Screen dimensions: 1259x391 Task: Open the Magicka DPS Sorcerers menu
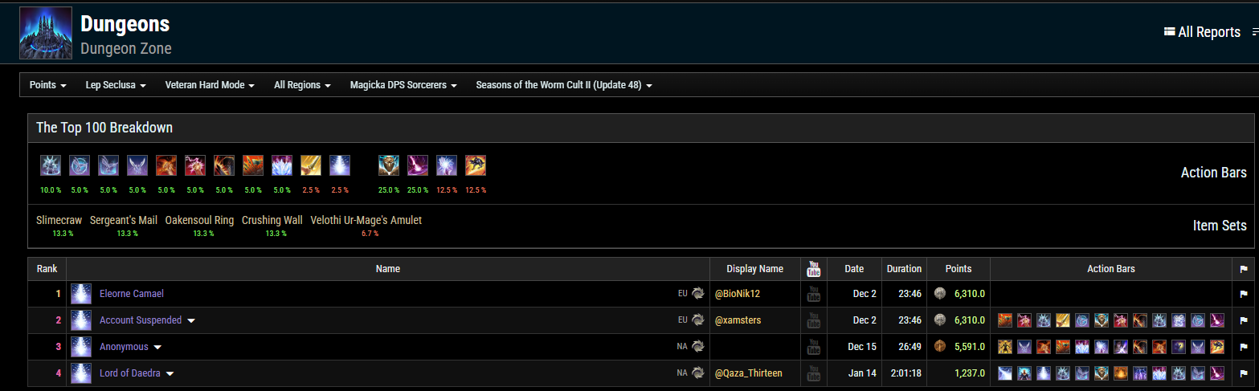point(403,85)
